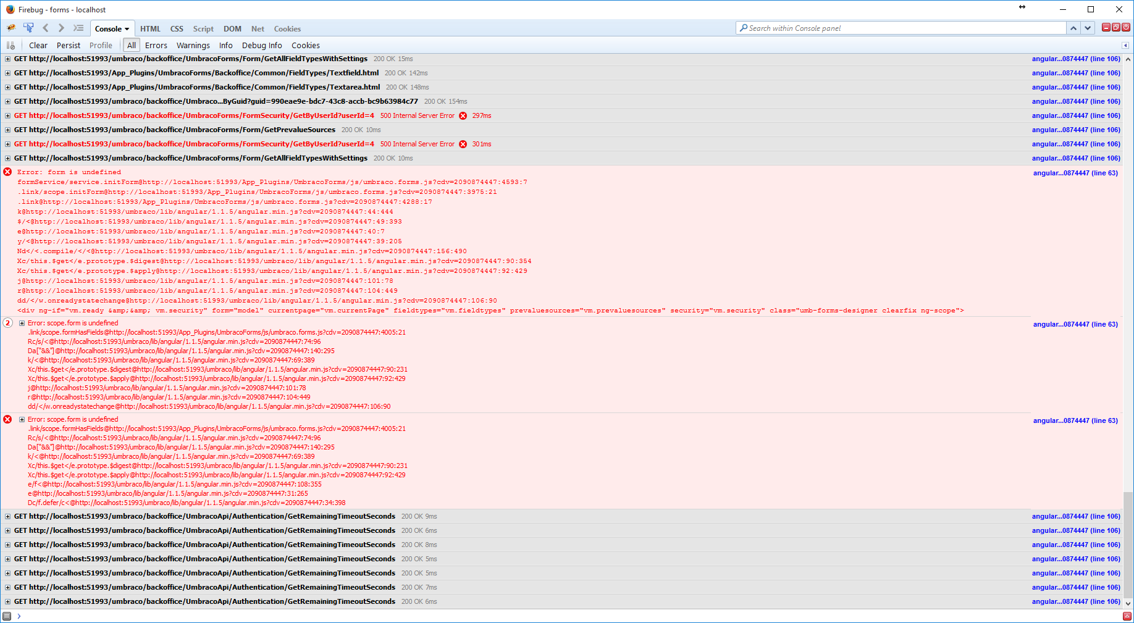Switch to the DOM panel tab

pyautogui.click(x=232, y=29)
